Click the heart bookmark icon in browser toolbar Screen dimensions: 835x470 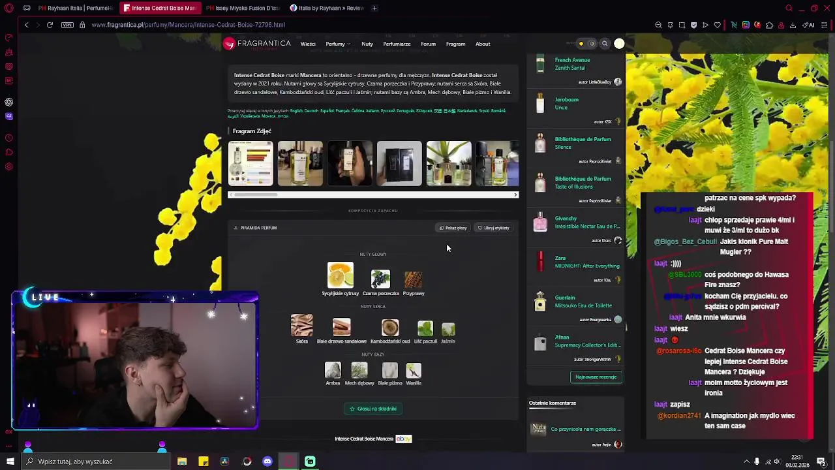(718, 25)
